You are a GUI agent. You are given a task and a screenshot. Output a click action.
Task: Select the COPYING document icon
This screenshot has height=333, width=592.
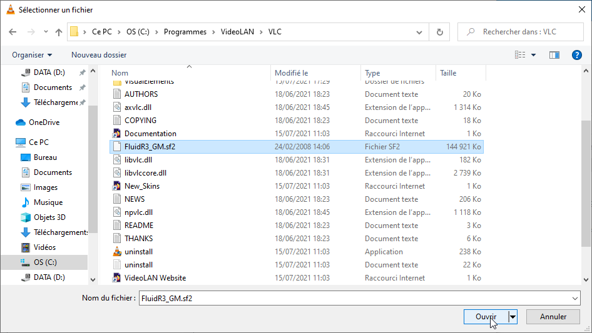click(117, 121)
